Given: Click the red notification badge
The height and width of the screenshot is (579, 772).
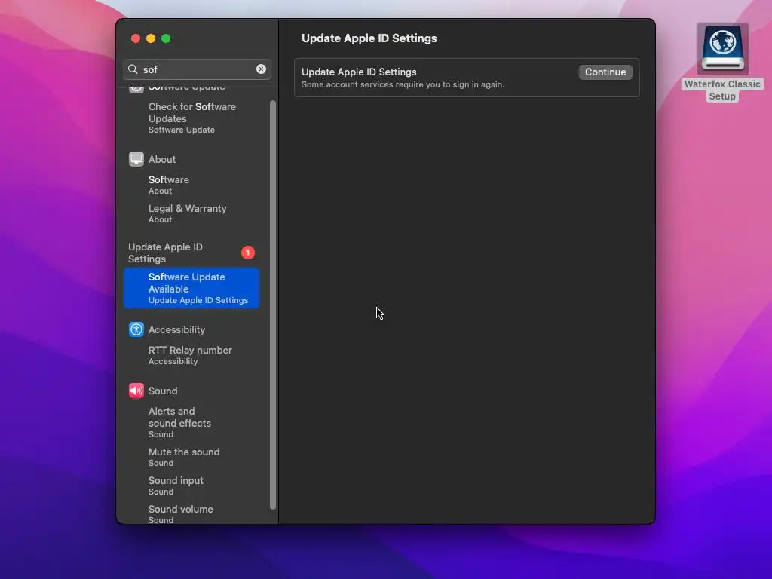Looking at the screenshot, I should pos(247,253).
